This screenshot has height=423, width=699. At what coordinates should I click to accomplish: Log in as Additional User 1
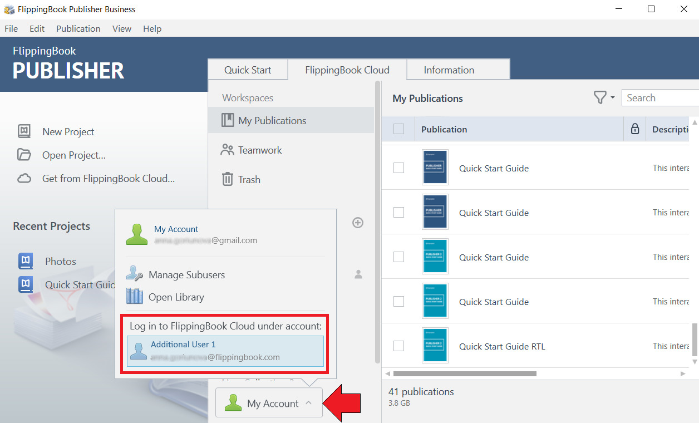(225, 351)
